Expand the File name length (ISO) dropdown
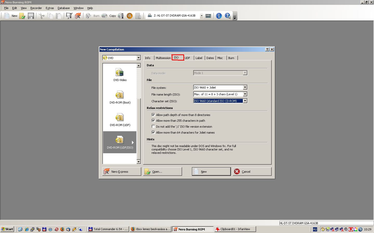 click(x=245, y=94)
